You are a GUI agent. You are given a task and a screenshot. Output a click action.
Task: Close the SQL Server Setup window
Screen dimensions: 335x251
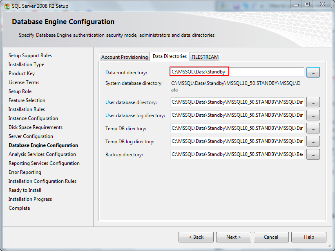click(323, 4)
